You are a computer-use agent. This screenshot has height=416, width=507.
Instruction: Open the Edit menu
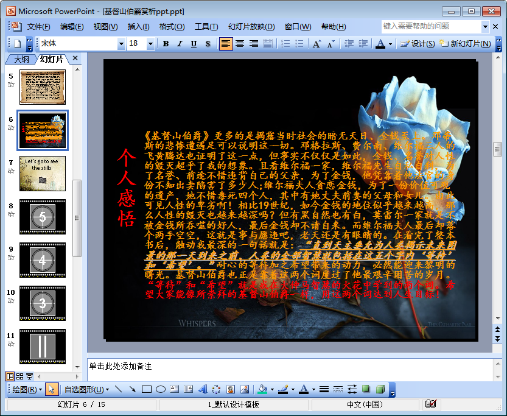pos(72,27)
